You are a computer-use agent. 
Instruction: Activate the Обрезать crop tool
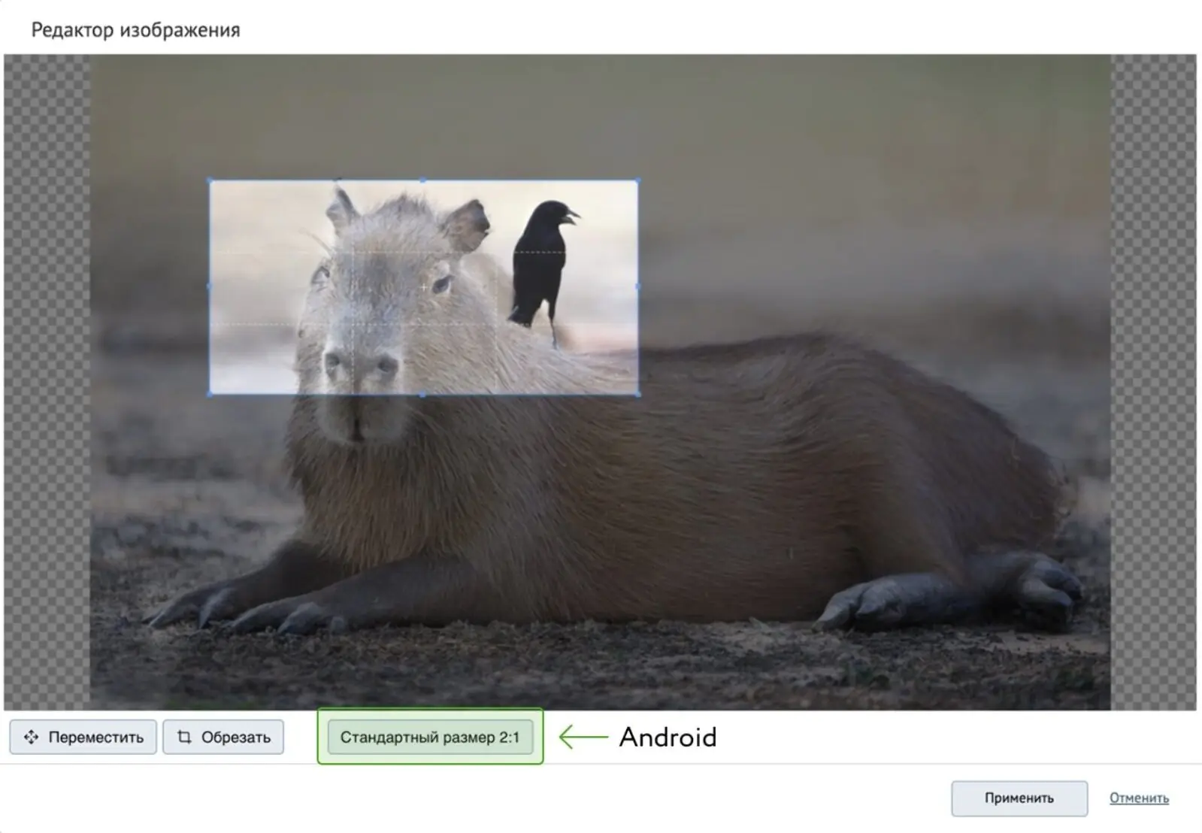223,737
